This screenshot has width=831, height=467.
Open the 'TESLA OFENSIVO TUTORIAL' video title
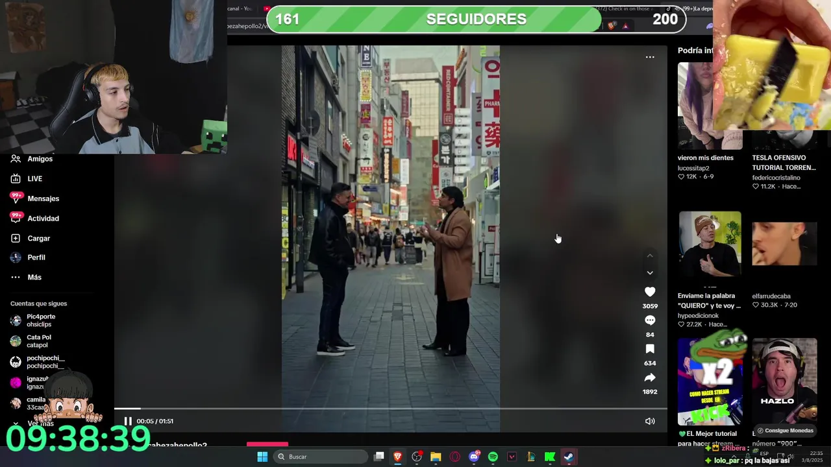(784, 162)
